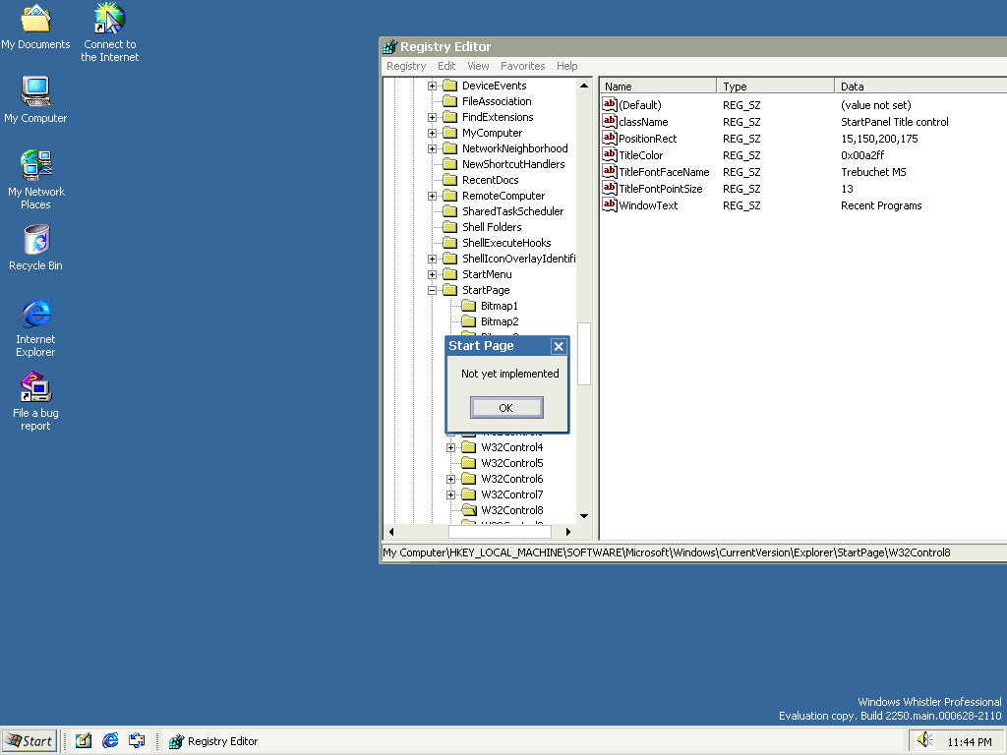Viewport: 1007px width, 755px height.
Task: Expand the ShellIconOverlayIdentifiers key
Action: tap(433, 259)
